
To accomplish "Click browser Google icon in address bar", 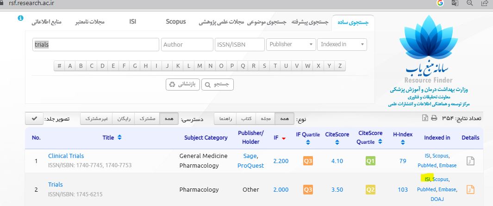I will coord(440,3).
